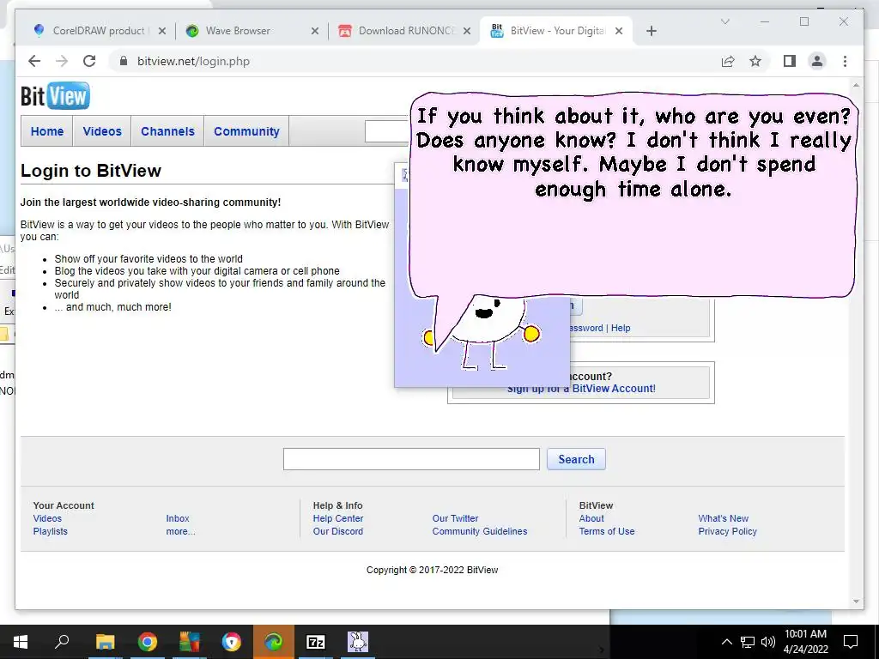Open the About link
Image resolution: width=879 pixels, height=659 pixels.
click(591, 518)
